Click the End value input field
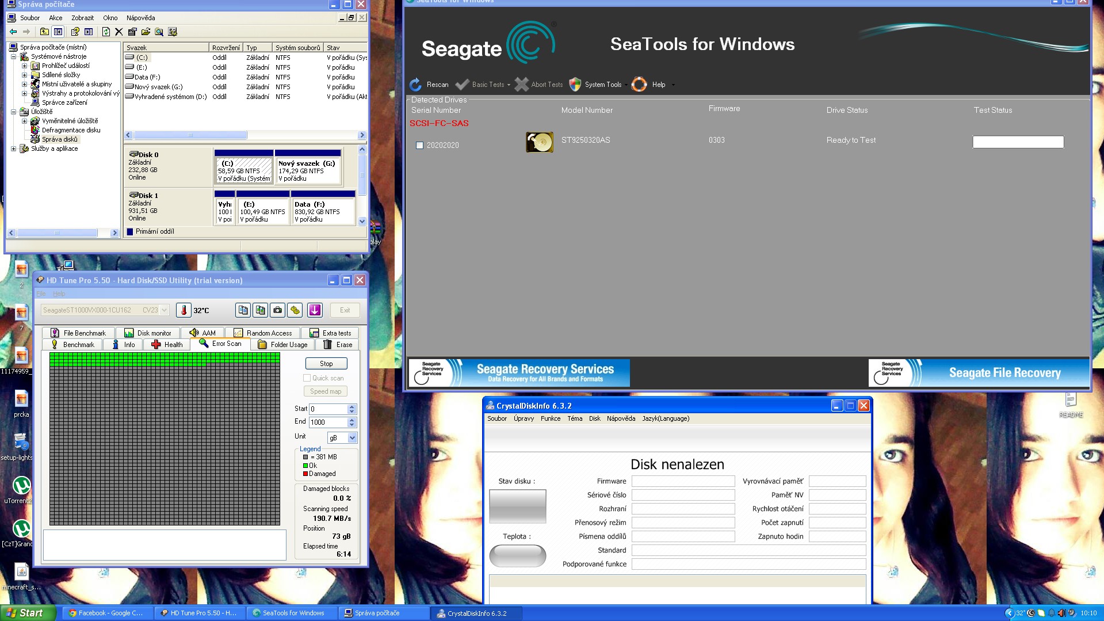This screenshot has width=1104, height=621. tap(328, 422)
